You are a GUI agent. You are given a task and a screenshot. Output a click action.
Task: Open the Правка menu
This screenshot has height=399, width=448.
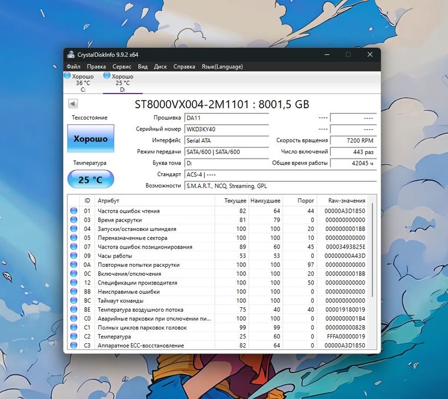96,67
